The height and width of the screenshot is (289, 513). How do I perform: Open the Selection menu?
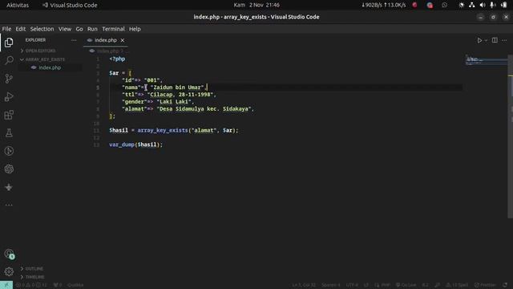click(42, 29)
